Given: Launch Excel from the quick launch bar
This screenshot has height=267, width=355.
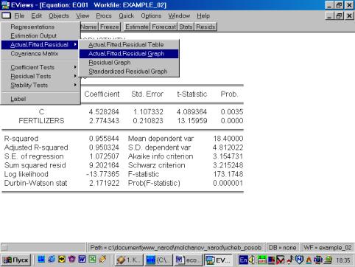Looking at the screenshot, I should click(x=92, y=259).
